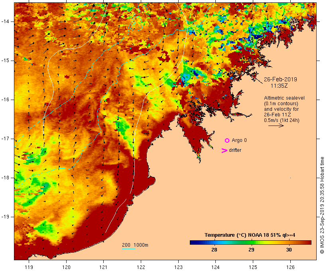Click latitude label '-14'
Screen dimensions: 327x271
point(5,22)
